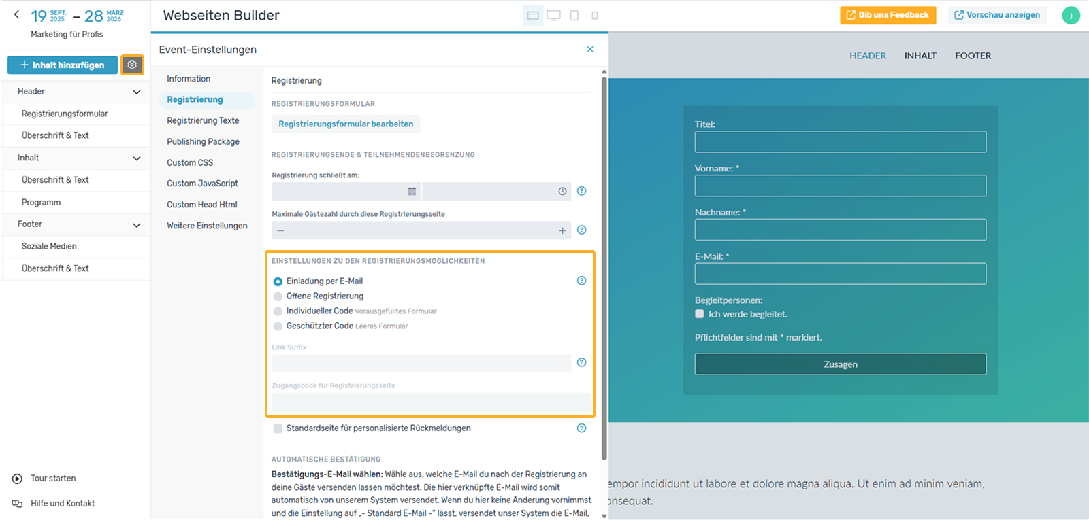1089x520 pixels.
Task: Click the Hilfe und Kontakt chat icon
Action: pyautogui.click(x=17, y=504)
